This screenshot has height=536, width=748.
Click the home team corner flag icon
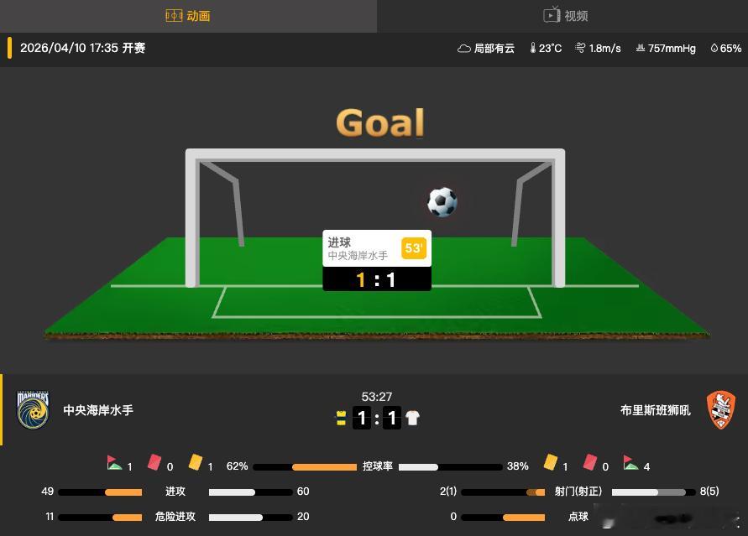click(114, 463)
